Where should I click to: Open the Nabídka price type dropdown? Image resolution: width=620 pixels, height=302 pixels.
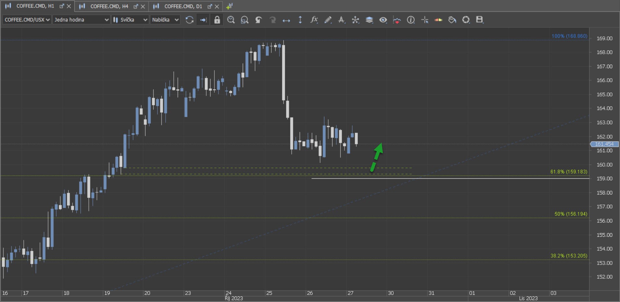point(165,20)
